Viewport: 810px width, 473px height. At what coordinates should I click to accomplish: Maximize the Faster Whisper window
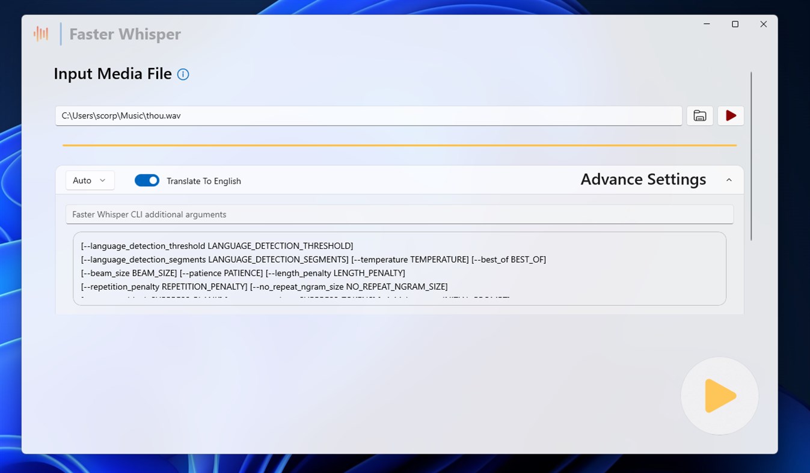(x=735, y=24)
